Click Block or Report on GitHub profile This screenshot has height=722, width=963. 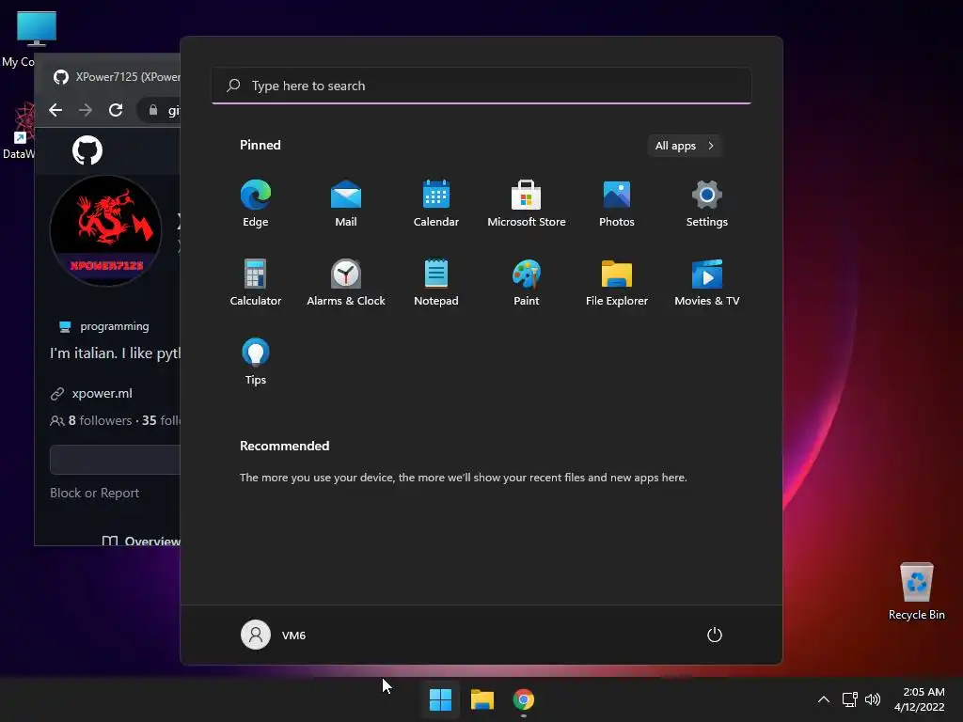pos(95,493)
